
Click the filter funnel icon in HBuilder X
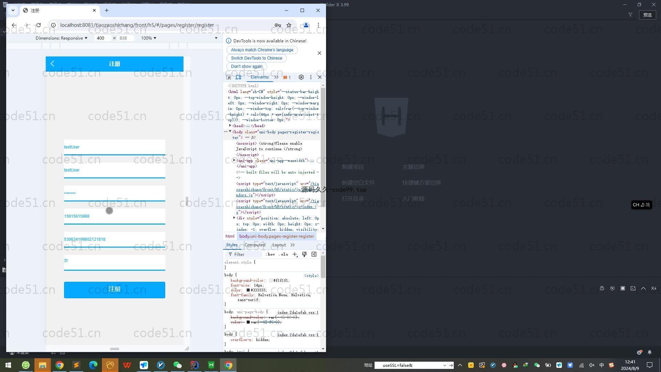click(630, 15)
